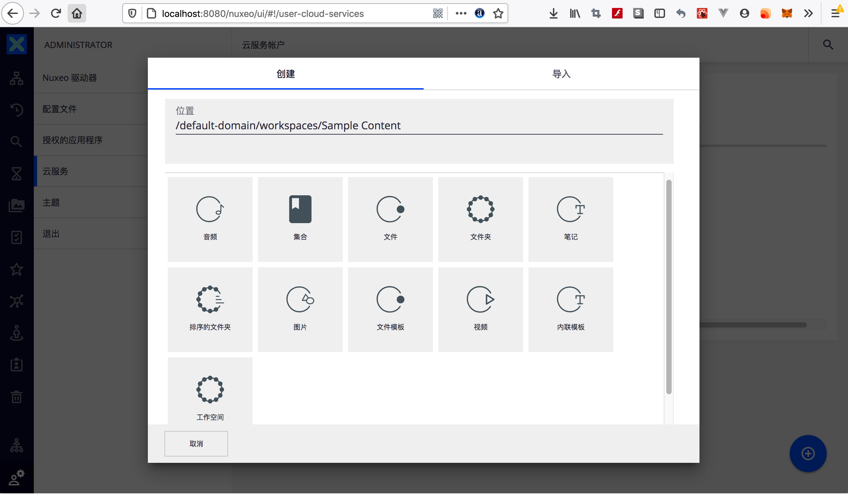Image resolution: width=848 pixels, height=494 pixels.
Task: Choose the 文件模板 document template type
Action: coord(390,309)
